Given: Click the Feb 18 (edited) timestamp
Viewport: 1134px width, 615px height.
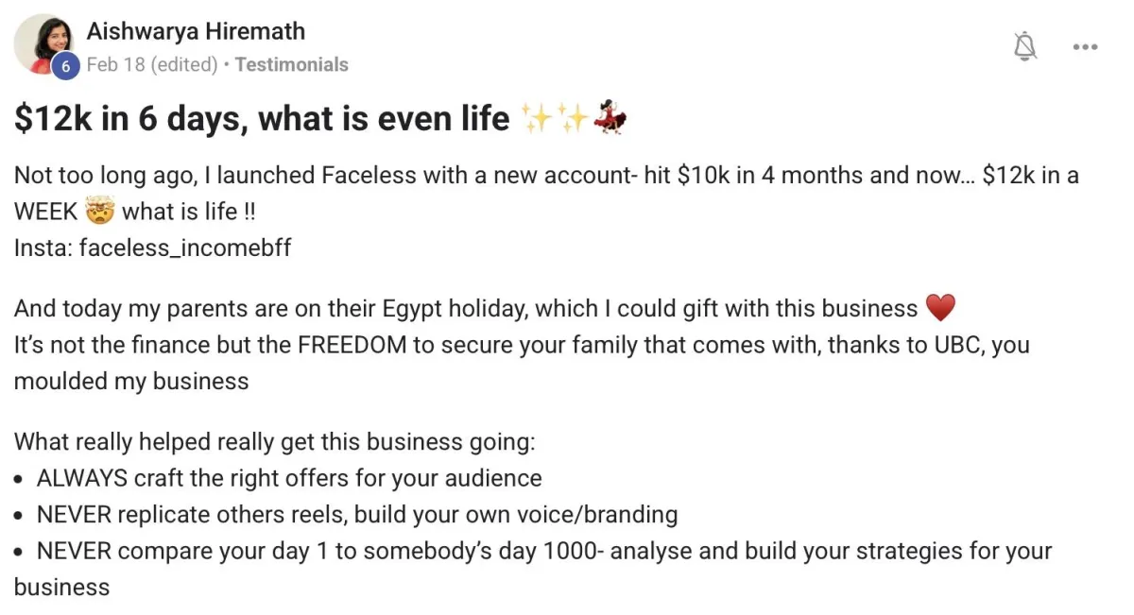Looking at the screenshot, I should coord(151,65).
